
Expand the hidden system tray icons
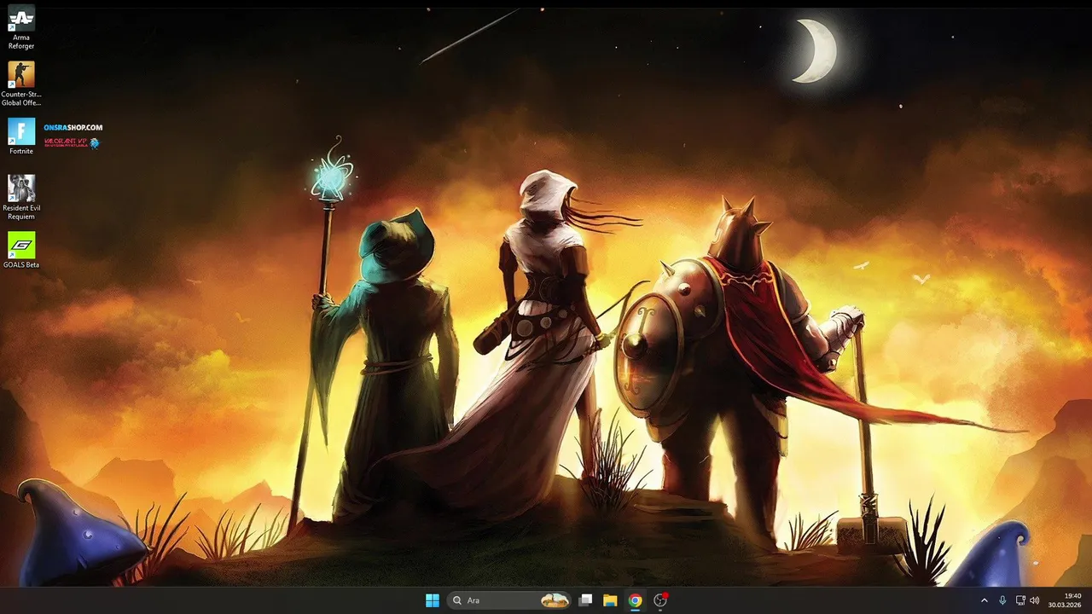[x=984, y=600]
